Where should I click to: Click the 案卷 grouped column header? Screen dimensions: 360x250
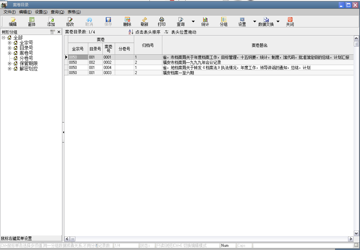101,39
